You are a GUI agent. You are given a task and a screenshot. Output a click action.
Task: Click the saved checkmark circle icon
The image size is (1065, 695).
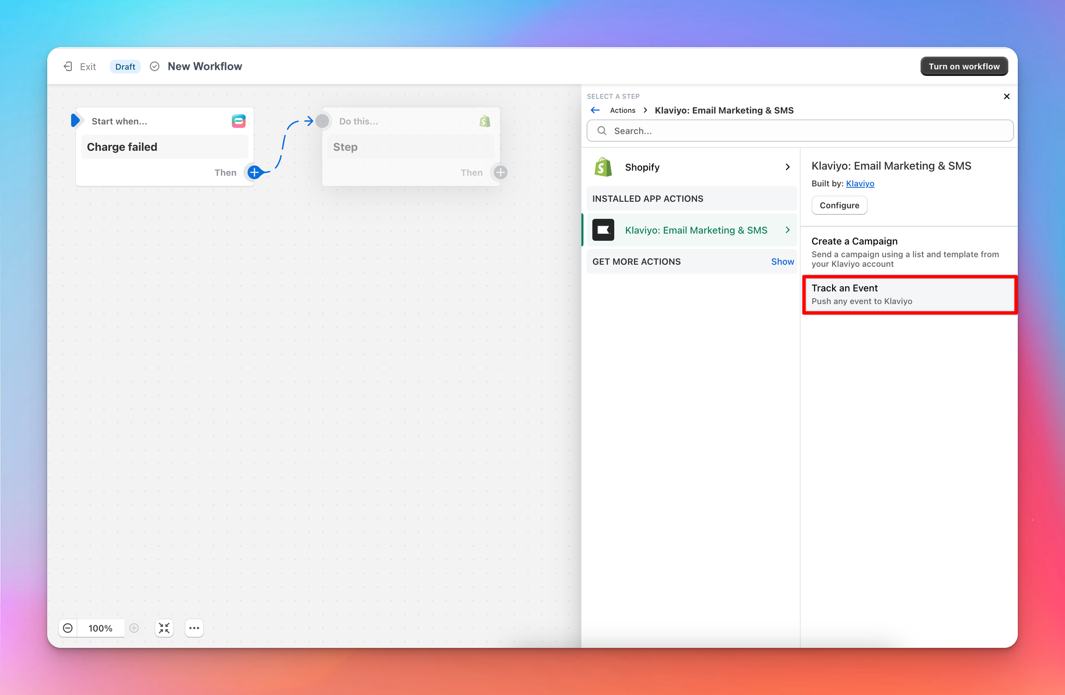tap(154, 67)
